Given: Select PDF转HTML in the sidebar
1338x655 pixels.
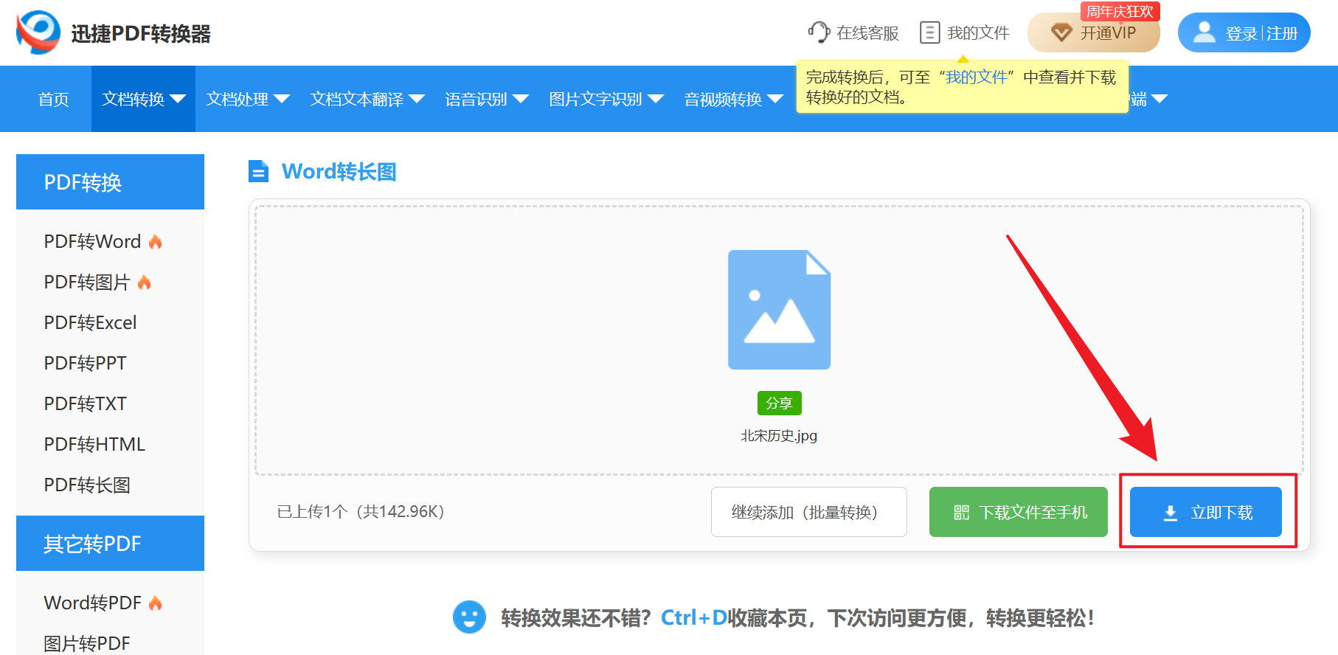Looking at the screenshot, I should (94, 444).
